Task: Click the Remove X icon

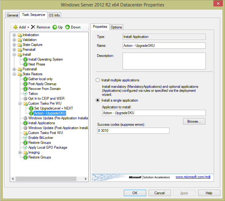Action: [x=33, y=27]
